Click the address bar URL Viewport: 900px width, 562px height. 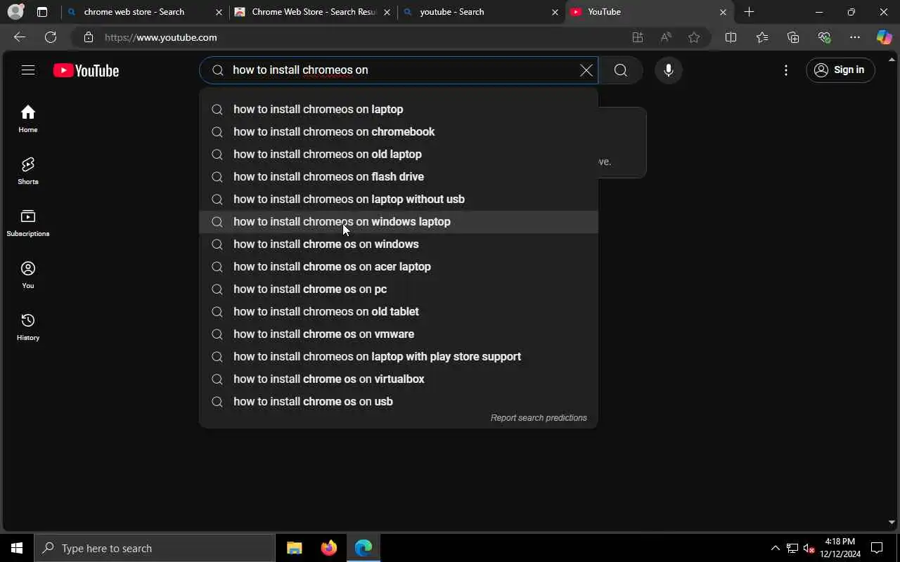(161, 37)
